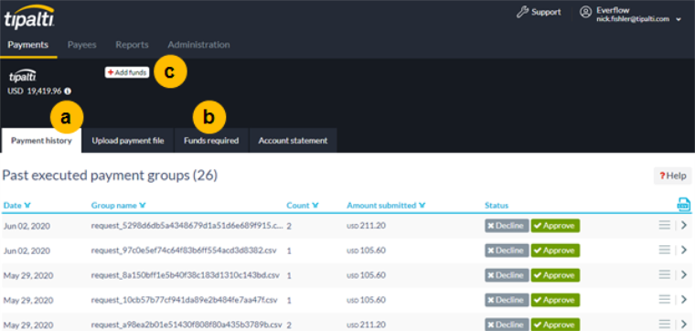The height and width of the screenshot is (331, 695).
Task: Sort by the Group name column
Action: pyautogui.click(x=118, y=206)
